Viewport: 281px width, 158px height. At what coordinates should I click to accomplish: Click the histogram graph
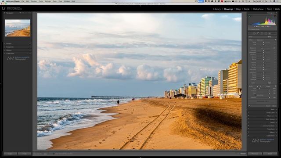tap(263, 21)
